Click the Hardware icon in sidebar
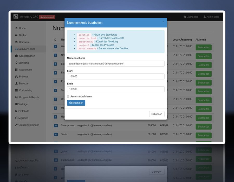Image resolution: width=234 pixels, height=182 pixels. [16, 42]
